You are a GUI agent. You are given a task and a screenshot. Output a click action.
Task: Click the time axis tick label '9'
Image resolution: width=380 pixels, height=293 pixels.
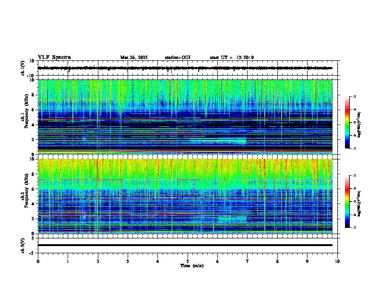coord(307,261)
